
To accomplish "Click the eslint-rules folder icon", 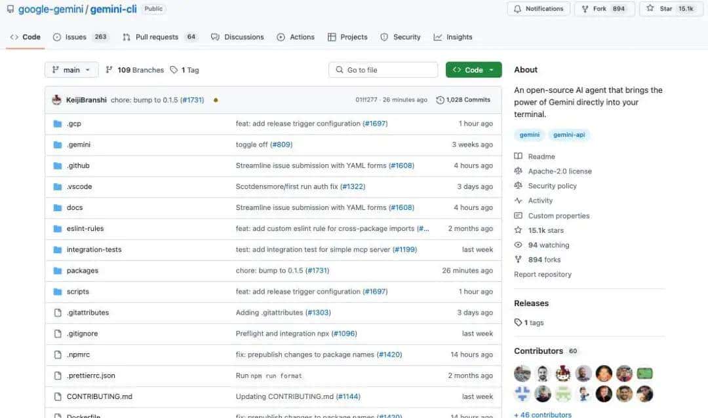I will (57, 229).
